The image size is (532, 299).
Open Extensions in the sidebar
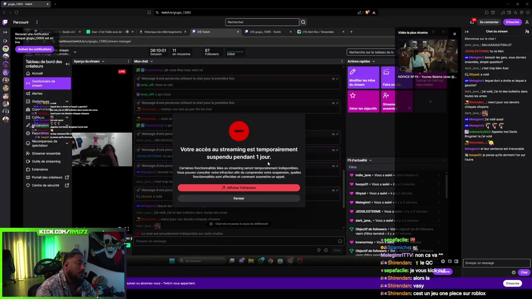pos(40,169)
